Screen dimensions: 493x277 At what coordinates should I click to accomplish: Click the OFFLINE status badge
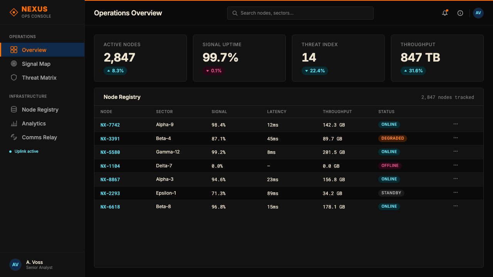pos(390,165)
